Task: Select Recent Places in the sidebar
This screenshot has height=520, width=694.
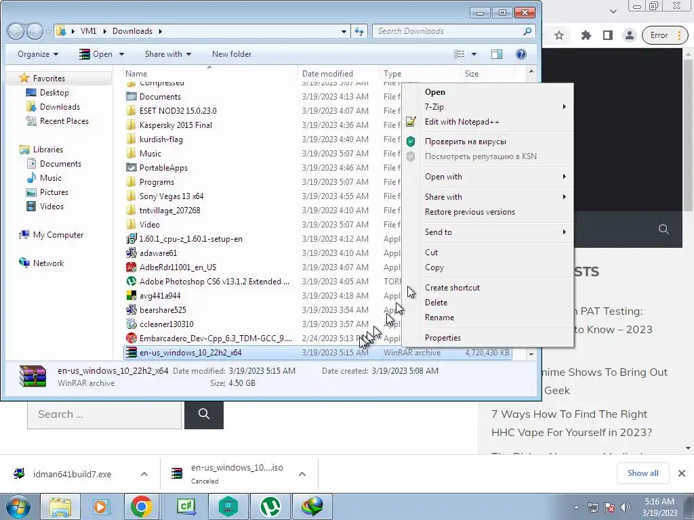Action: (x=64, y=121)
